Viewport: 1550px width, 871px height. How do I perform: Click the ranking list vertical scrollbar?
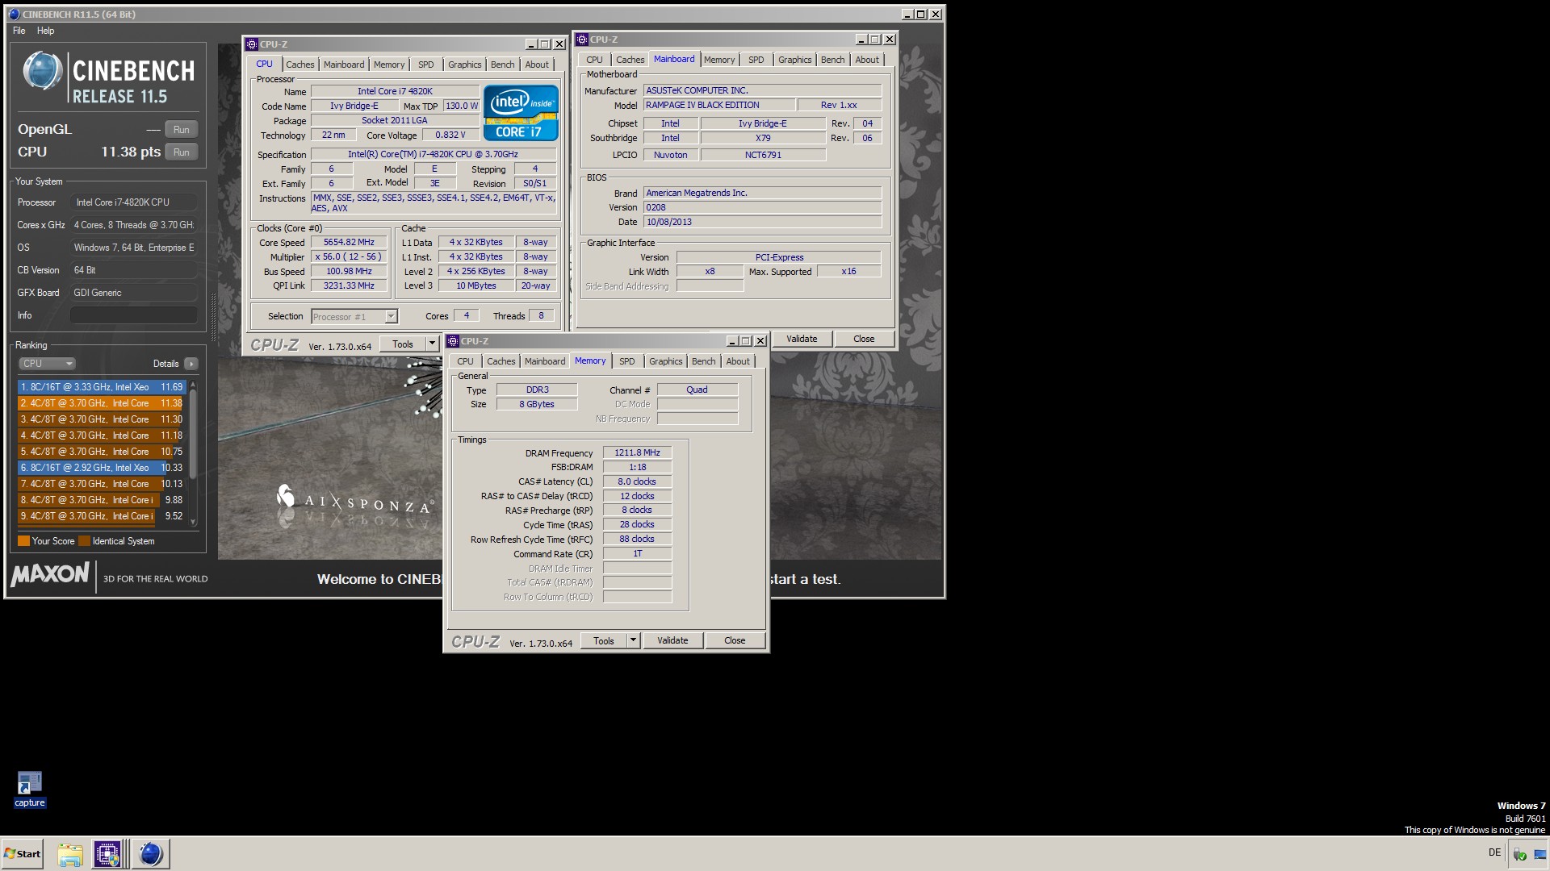pos(193,435)
